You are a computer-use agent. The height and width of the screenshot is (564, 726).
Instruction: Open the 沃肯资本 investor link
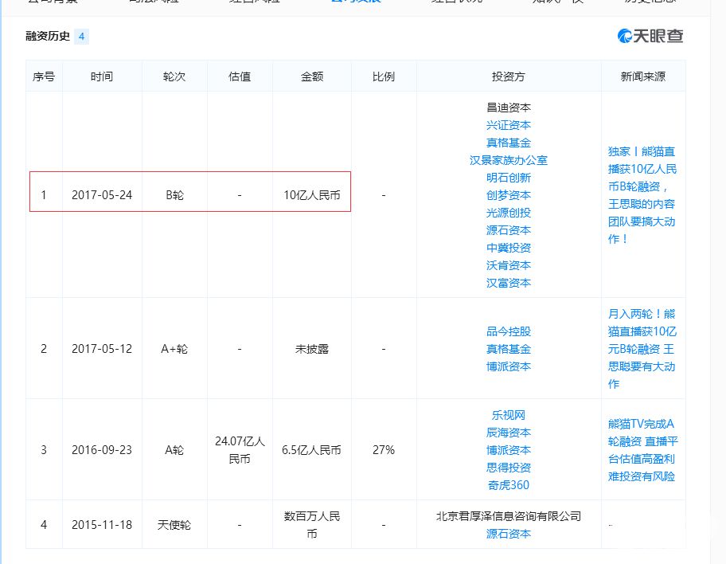509,265
